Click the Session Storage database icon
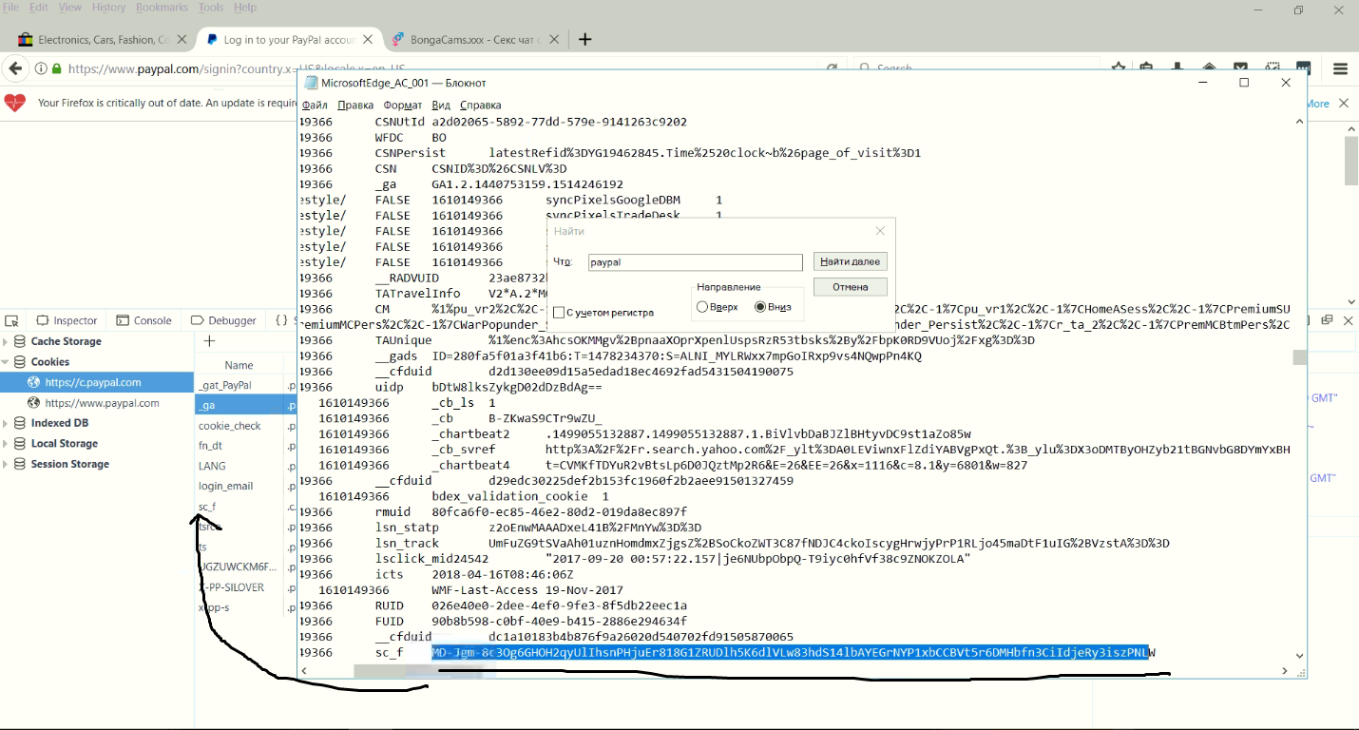 click(20, 464)
